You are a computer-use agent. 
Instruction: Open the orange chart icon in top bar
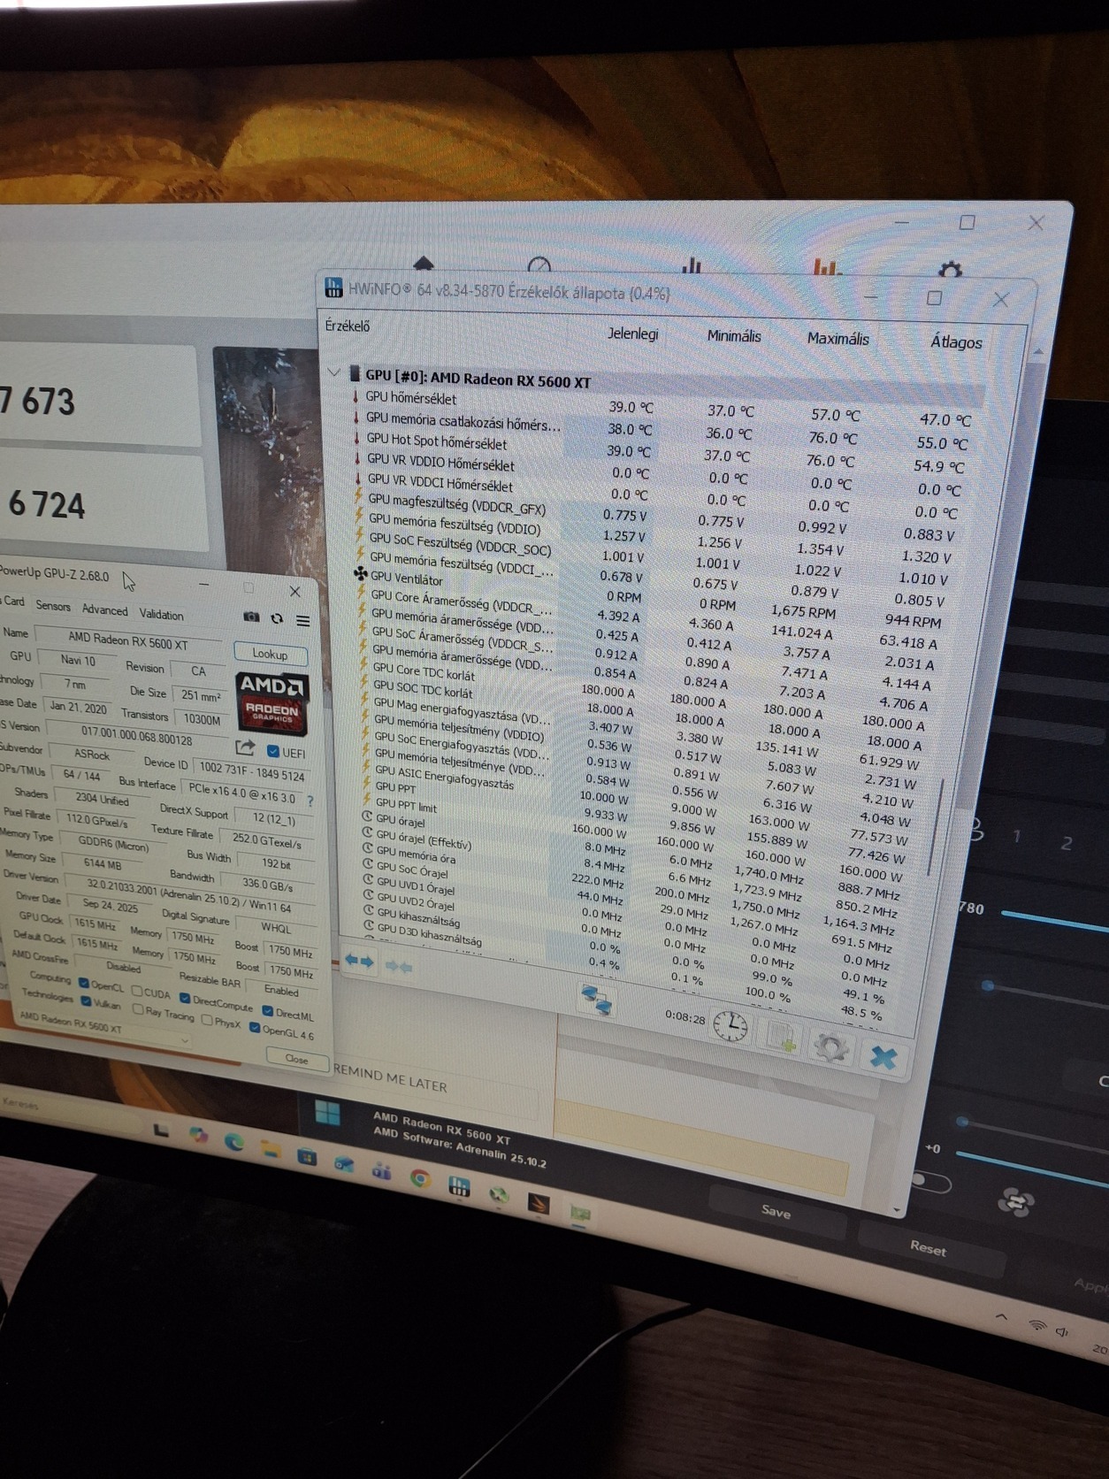pos(827,265)
